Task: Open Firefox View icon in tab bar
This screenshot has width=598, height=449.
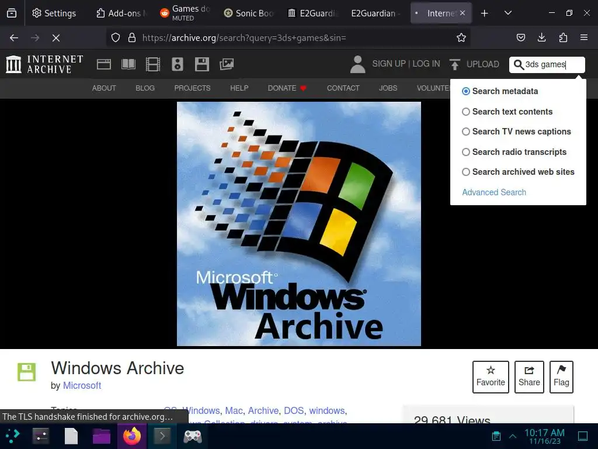Action: pyautogui.click(x=12, y=13)
